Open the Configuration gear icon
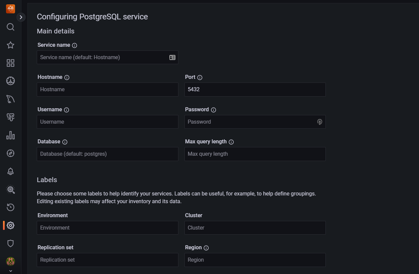This screenshot has height=274, width=419. pyautogui.click(x=10, y=226)
